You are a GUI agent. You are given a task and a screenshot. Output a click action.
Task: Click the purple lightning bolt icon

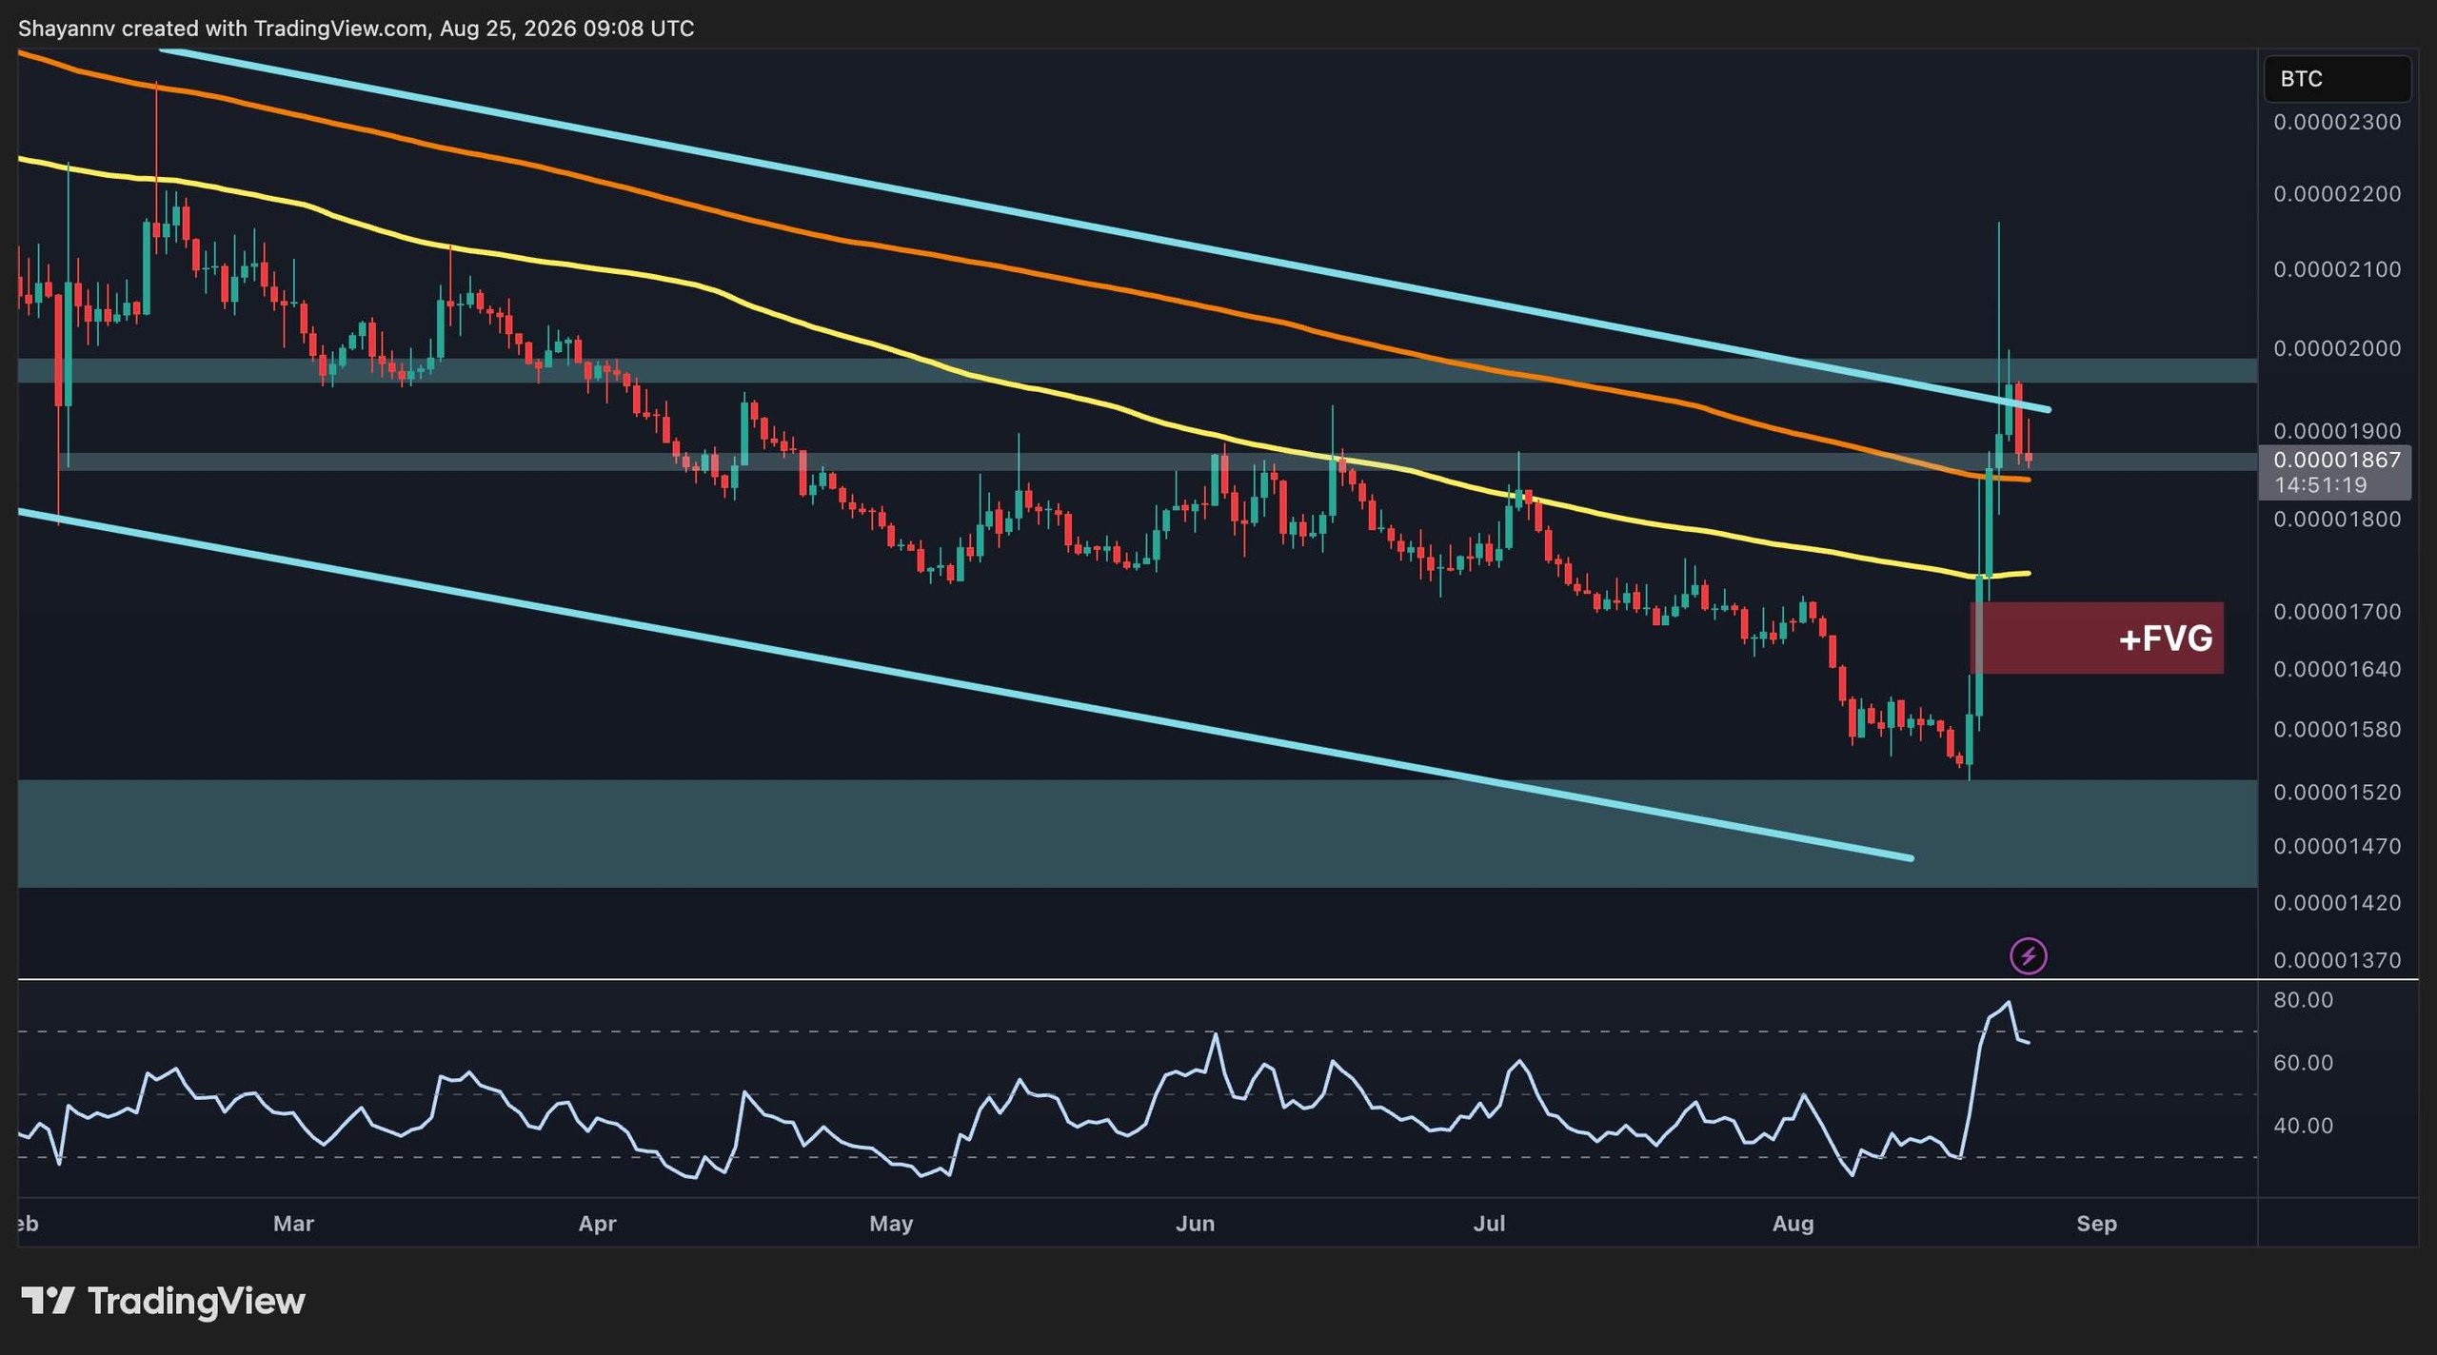click(2028, 955)
